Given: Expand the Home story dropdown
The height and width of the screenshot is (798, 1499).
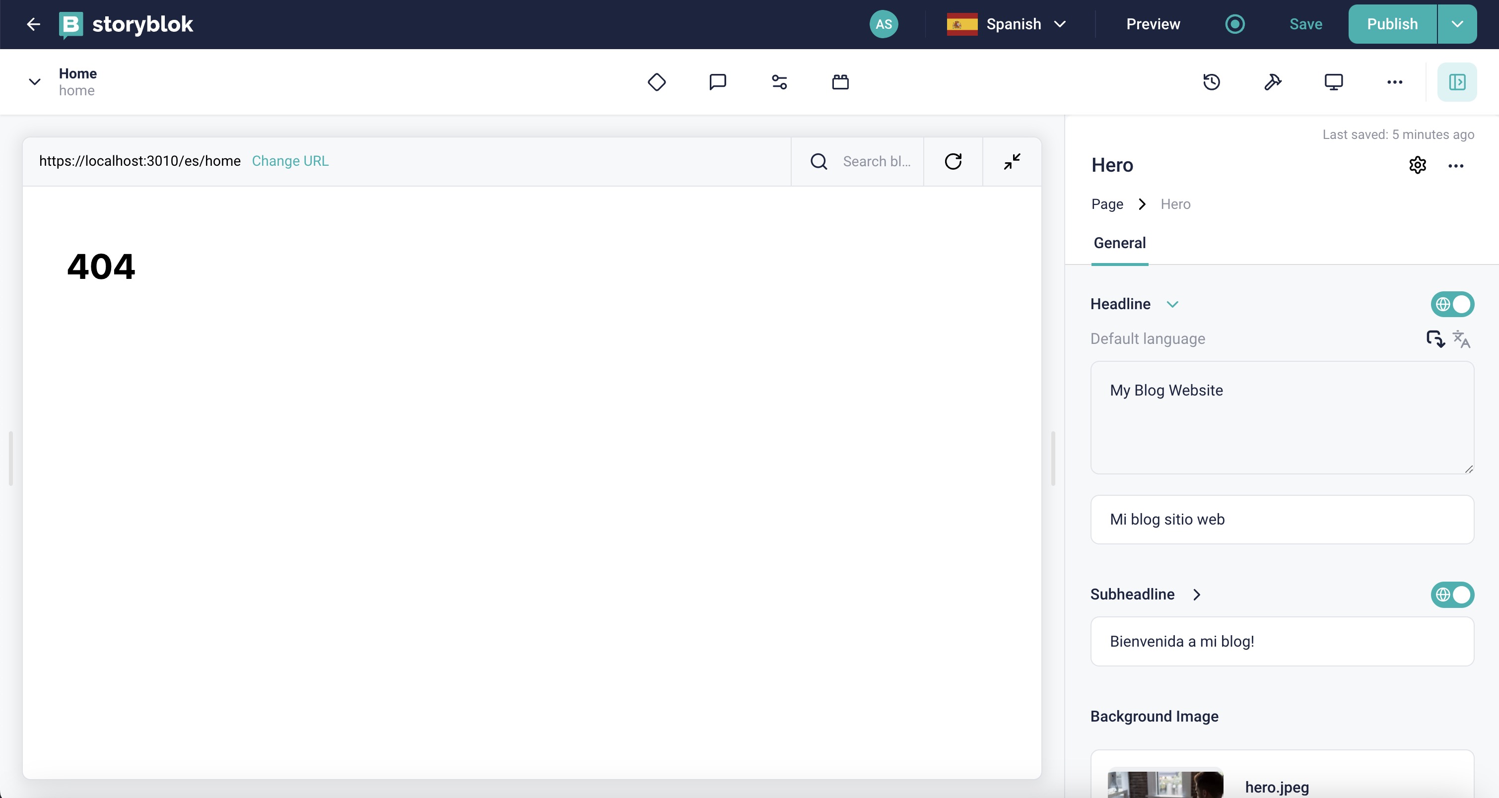Looking at the screenshot, I should pyautogui.click(x=34, y=81).
